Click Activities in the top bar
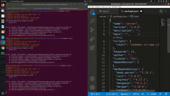This screenshot has height=96, width=170. coord(4,1)
